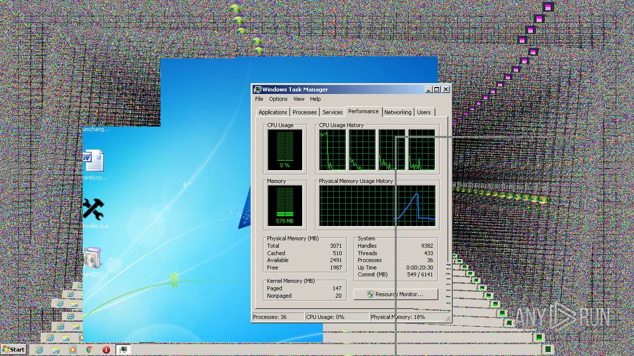634x356 pixels.
Task: Click the Paged kernel memory value 147
Action: [x=337, y=288]
